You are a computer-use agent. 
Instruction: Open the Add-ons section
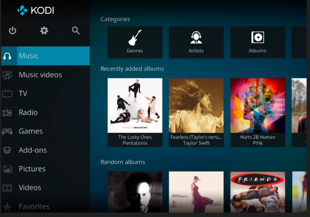[x=45, y=150]
